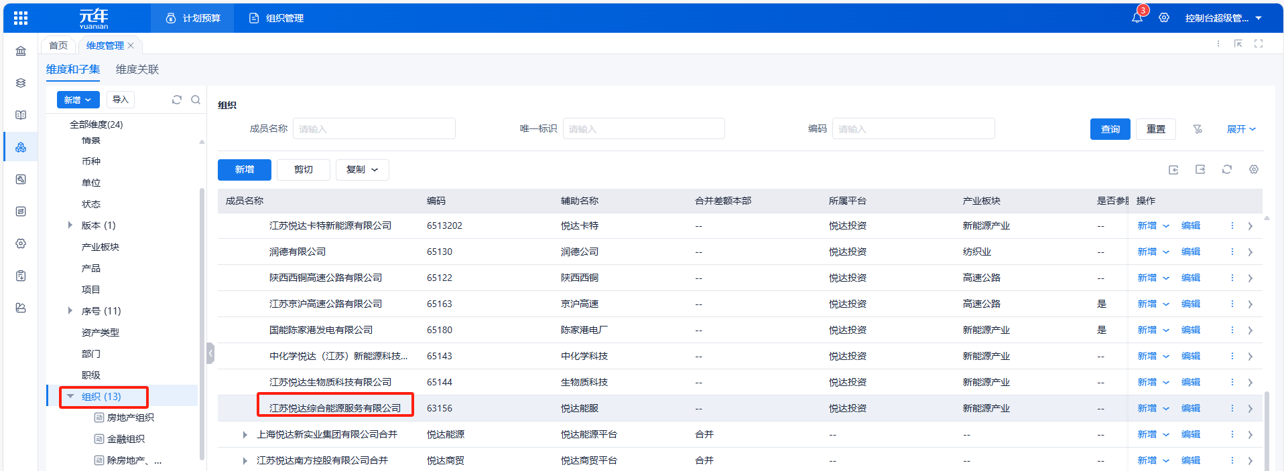
Task: Click search icon in dimension panel
Action: (196, 100)
